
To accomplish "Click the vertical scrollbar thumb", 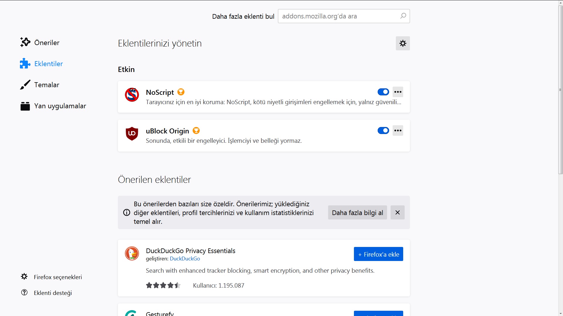I will 560,90.
